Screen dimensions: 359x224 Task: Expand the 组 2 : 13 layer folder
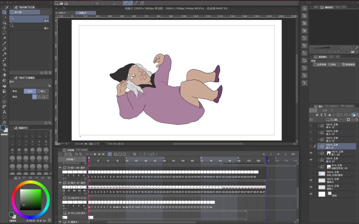[x=319, y=132]
